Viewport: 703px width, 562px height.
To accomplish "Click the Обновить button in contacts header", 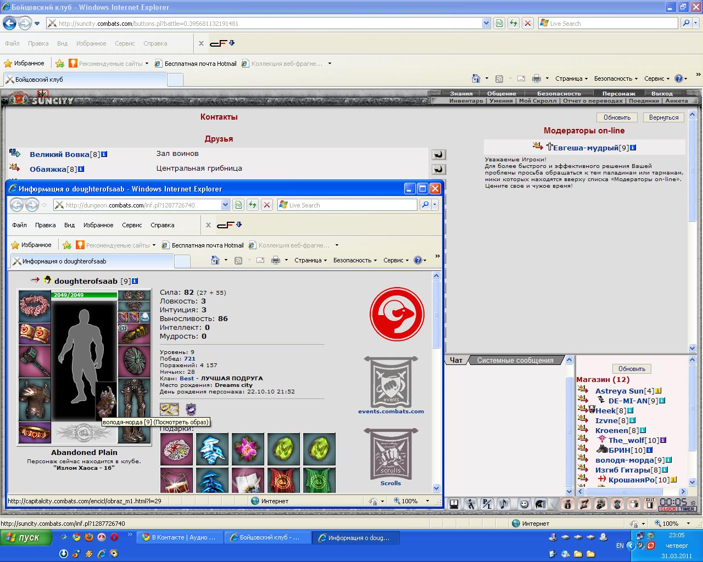I will click(x=617, y=117).
